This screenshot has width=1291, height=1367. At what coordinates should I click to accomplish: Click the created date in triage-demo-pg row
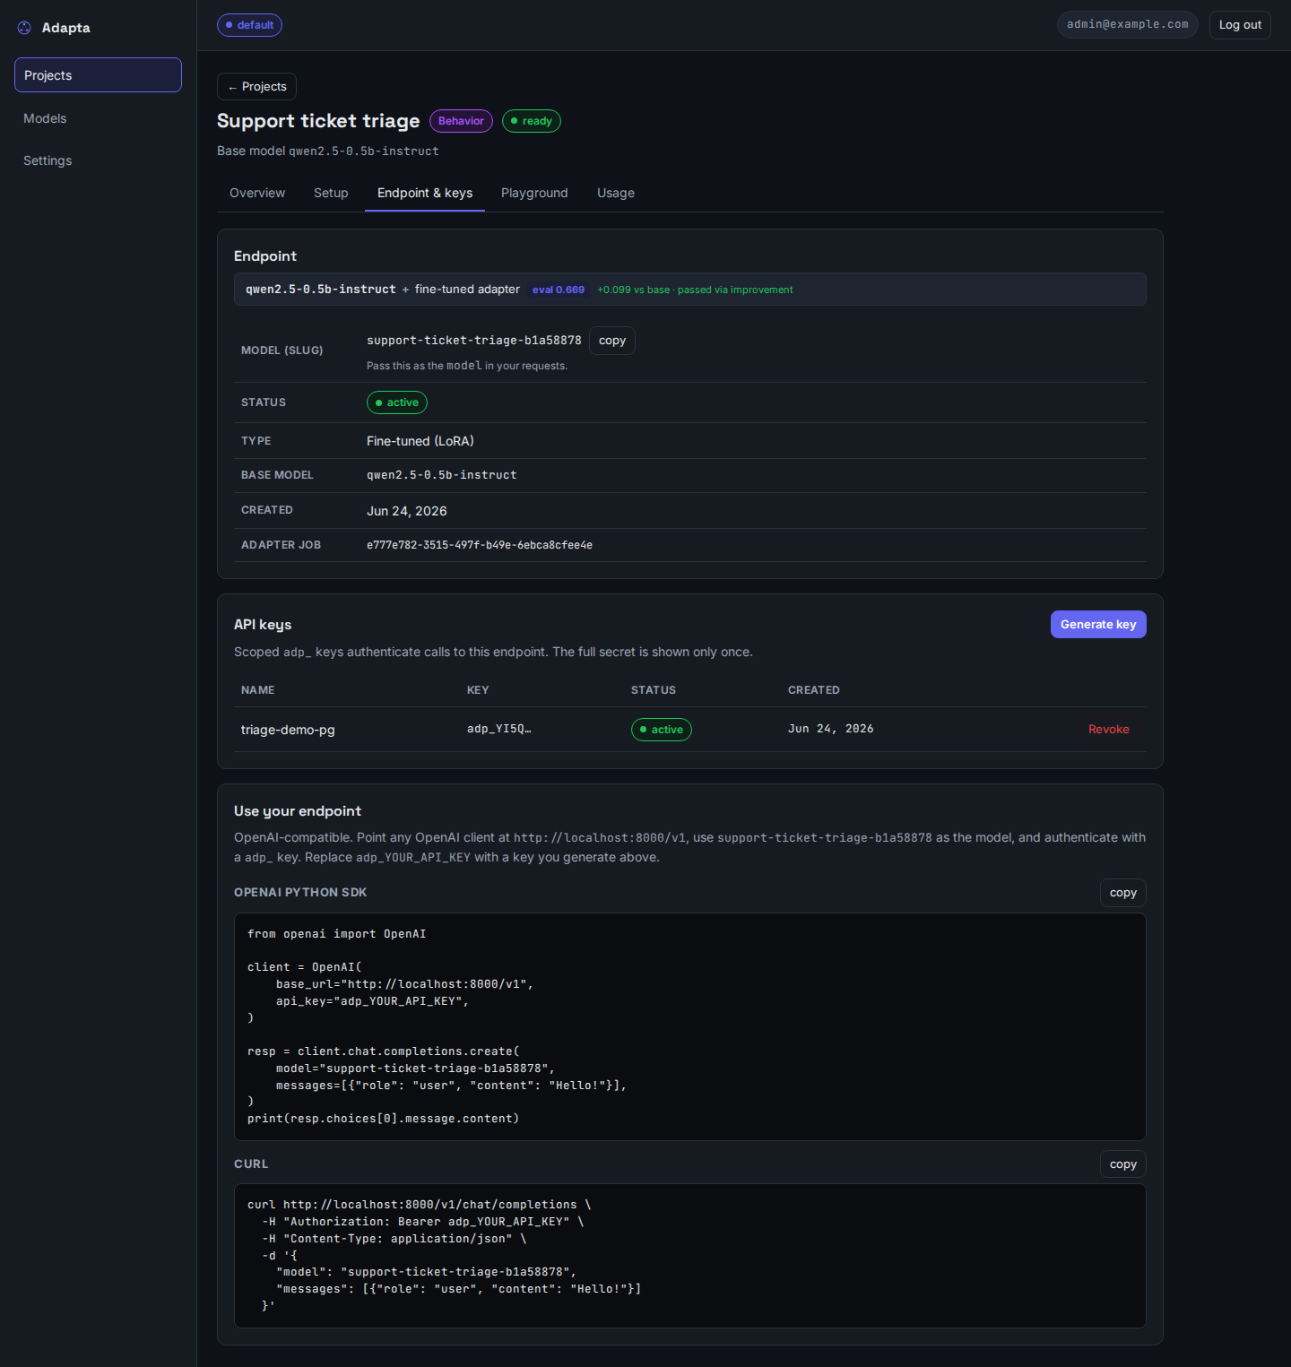[x=831, y=729]
